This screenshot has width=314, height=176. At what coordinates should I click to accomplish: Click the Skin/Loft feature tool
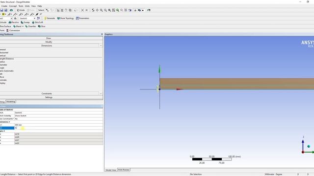37,22
